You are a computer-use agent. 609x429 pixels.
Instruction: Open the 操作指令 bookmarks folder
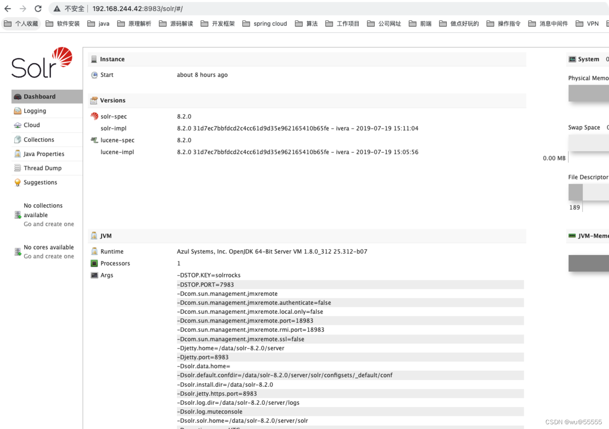pos(504,24)
